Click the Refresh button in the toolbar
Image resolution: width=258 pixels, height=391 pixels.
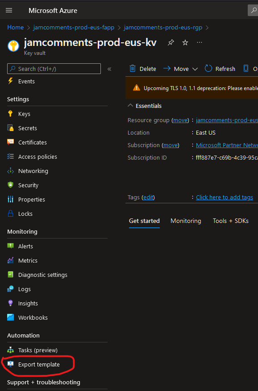pos(220,69)
